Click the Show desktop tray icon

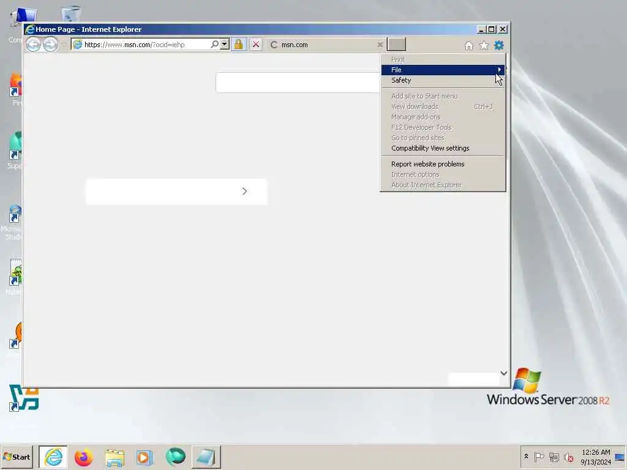click(620, 457)
